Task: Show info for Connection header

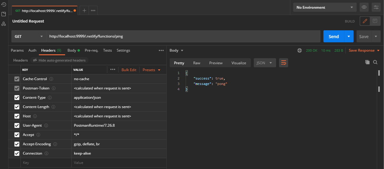Action: click(x=46, y=153)
